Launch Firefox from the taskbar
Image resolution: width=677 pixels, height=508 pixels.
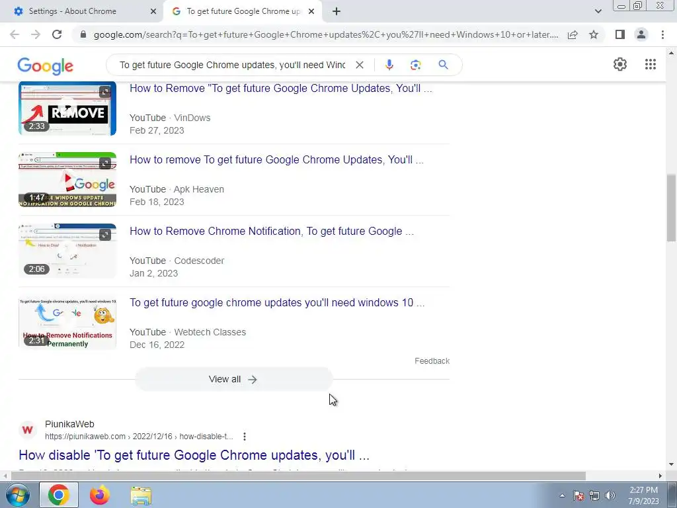click(x=100, y=495)
